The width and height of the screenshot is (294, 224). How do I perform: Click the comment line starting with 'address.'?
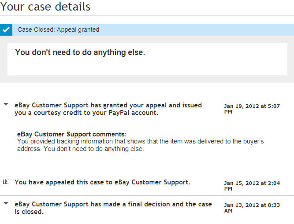tap(81, 149)
